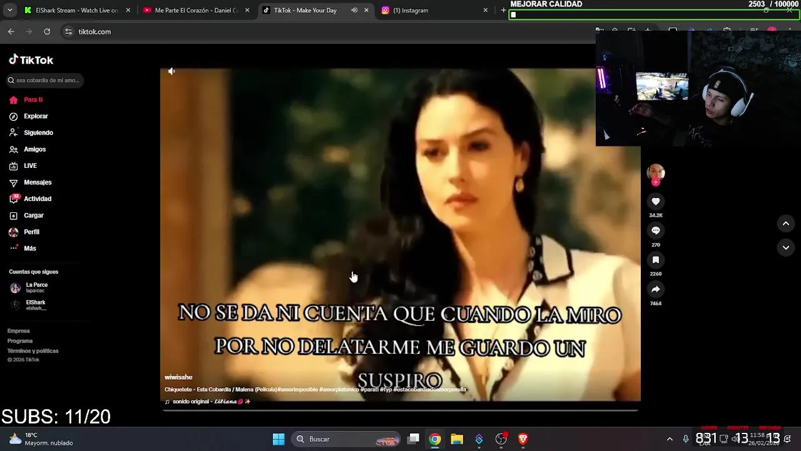Click Chrome icon in taskbar
The height and width of the screenshot is (451, 801).
pyautogui.click(x=435, y=439)
